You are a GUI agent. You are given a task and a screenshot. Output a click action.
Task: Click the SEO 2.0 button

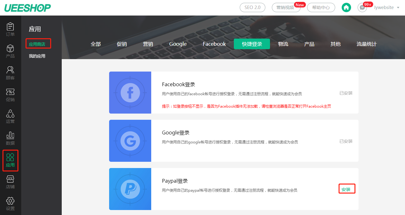tap(252, 7)
